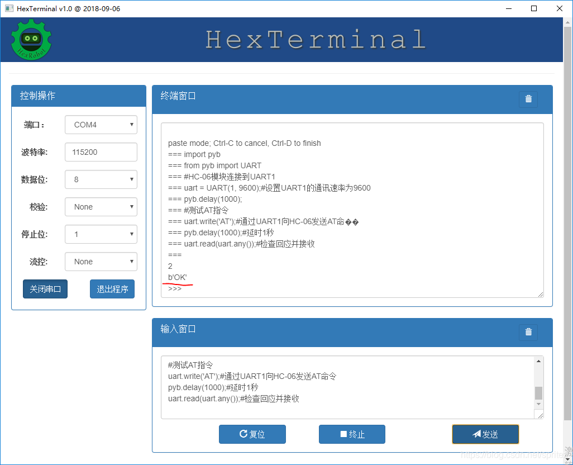
Task: Click the '>>>' prompt in terminal
Action: 175,289
